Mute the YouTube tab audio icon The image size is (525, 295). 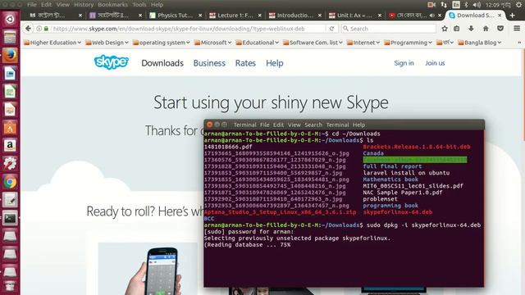tap(432, 16)
